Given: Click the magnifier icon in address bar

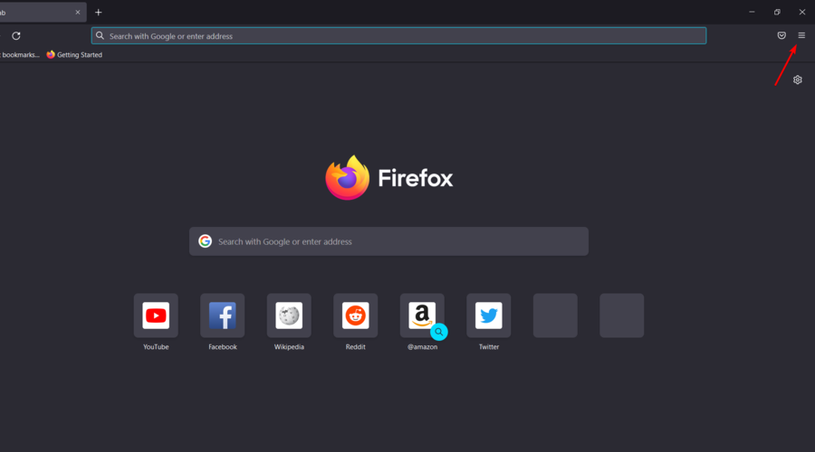Looking at the screenshot, I should pos(100,36).
